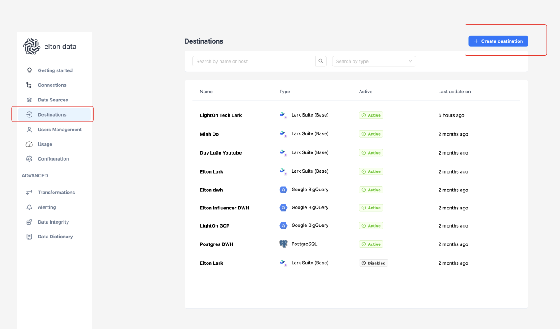
Task: Click the Destinations page heading
Action: (x=204, y=41)
